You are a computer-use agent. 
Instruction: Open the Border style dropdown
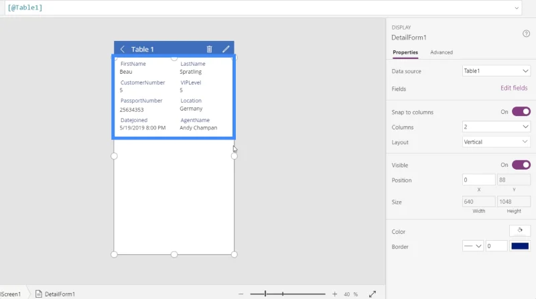[x=473, y=246]
